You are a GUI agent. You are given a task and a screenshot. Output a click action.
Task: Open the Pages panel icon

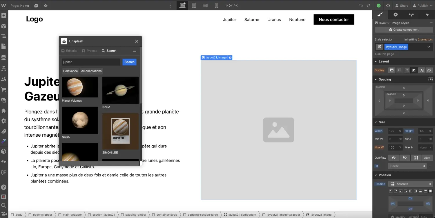[x=4, y=46]
